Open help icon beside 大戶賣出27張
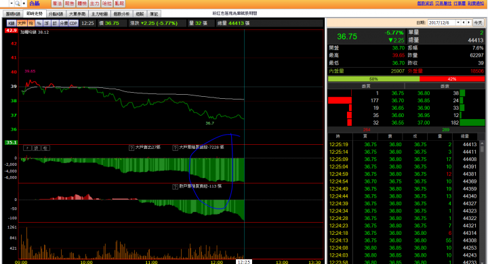This screenshot has height=264, width=488. click(131, 148)
